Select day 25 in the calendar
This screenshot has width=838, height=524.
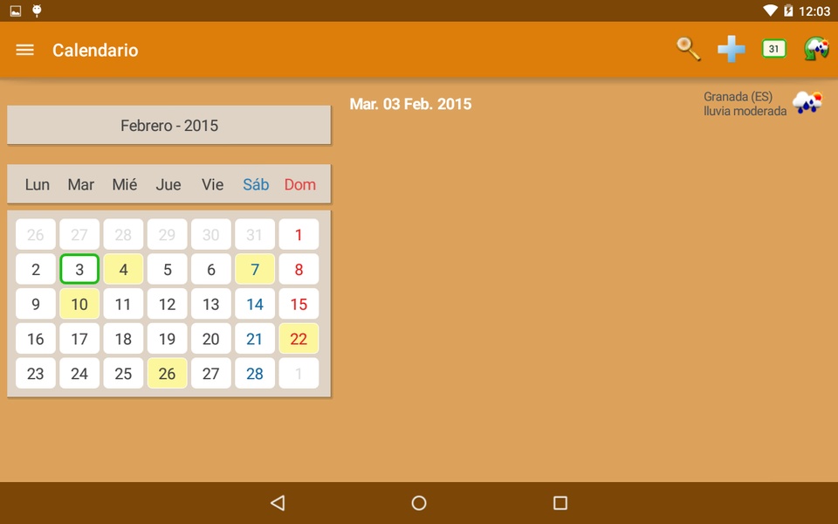click(x=123, y=373)
